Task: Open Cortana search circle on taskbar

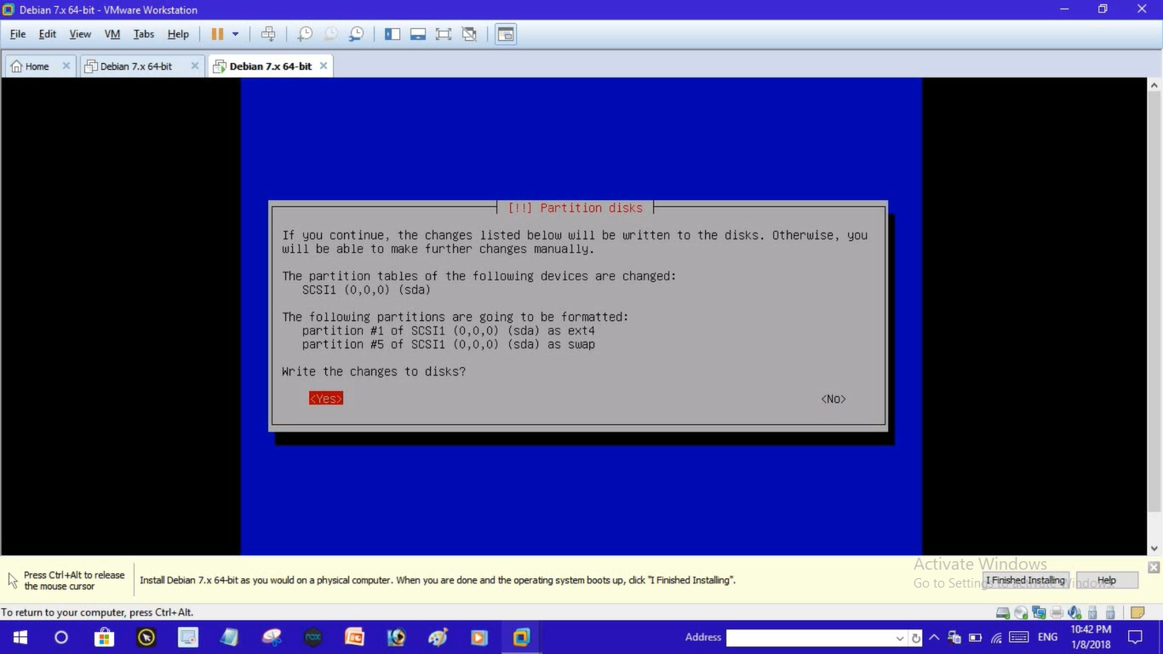Action: [x=61, y=637]
